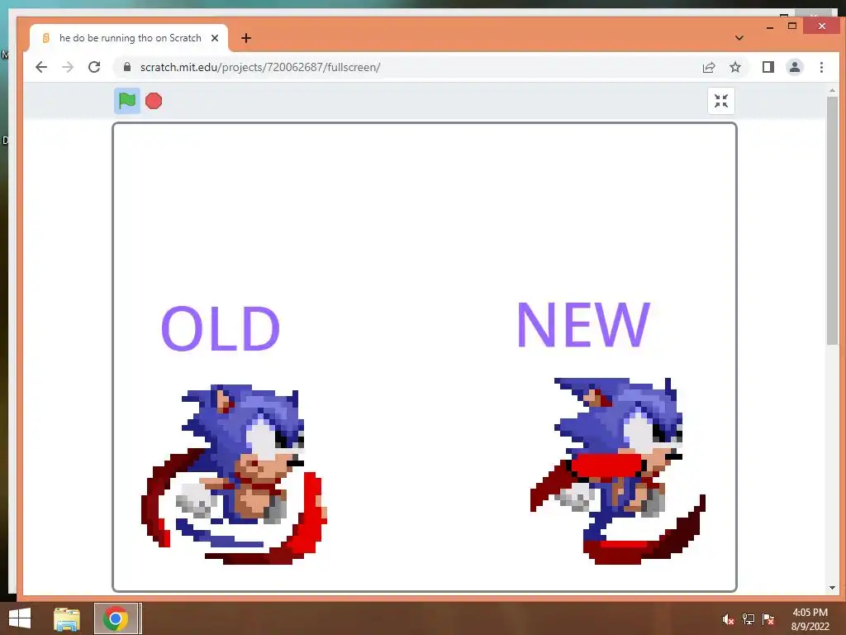
Task: Select the 'he do be running tho on Scratch' tab
Action: 129,38
